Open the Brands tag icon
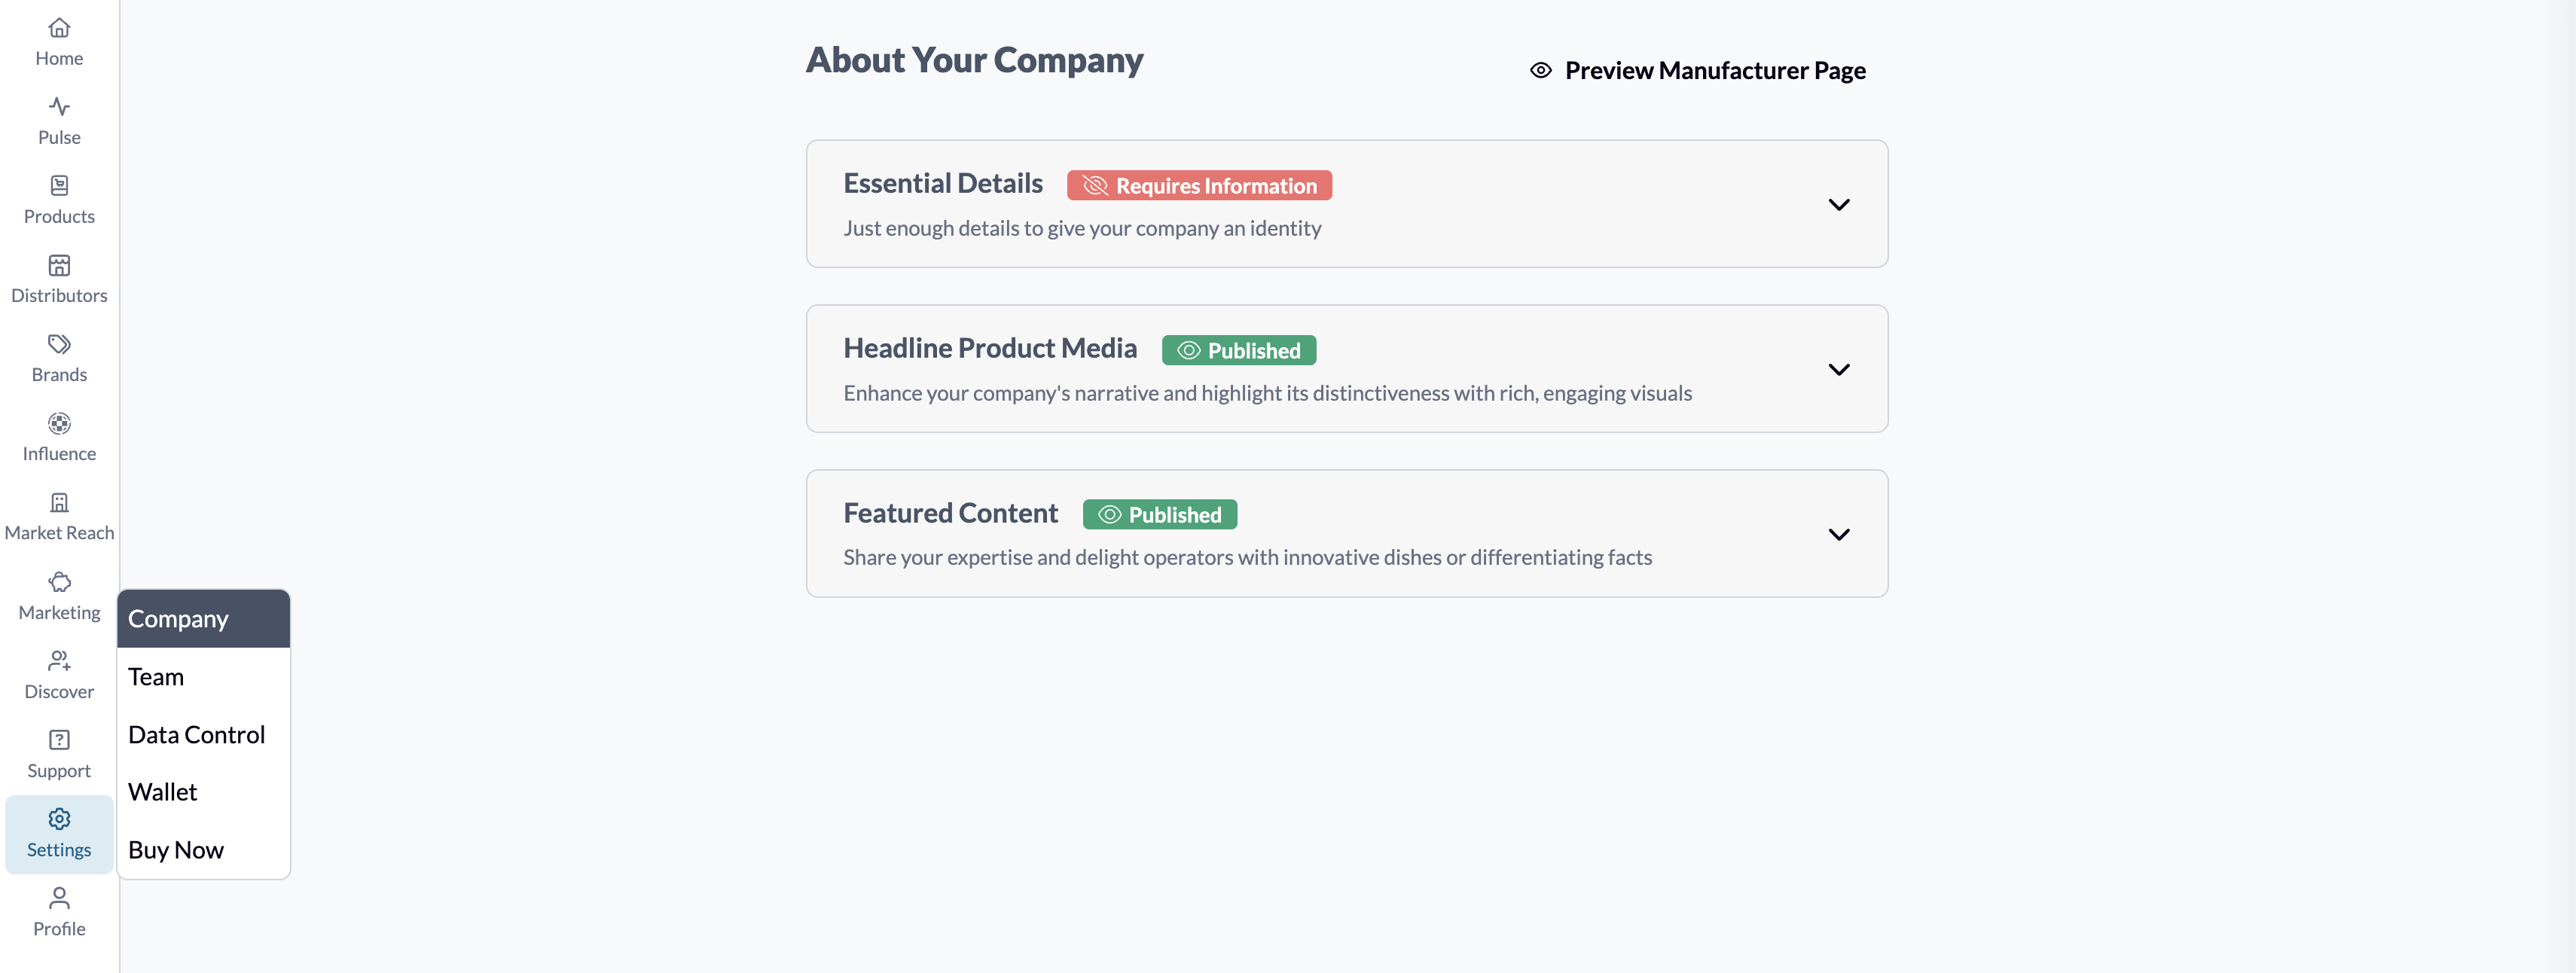 59,344
